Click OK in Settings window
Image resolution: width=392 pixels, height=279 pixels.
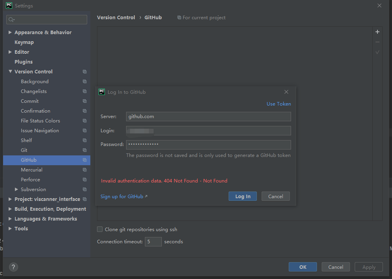point(303,267)
